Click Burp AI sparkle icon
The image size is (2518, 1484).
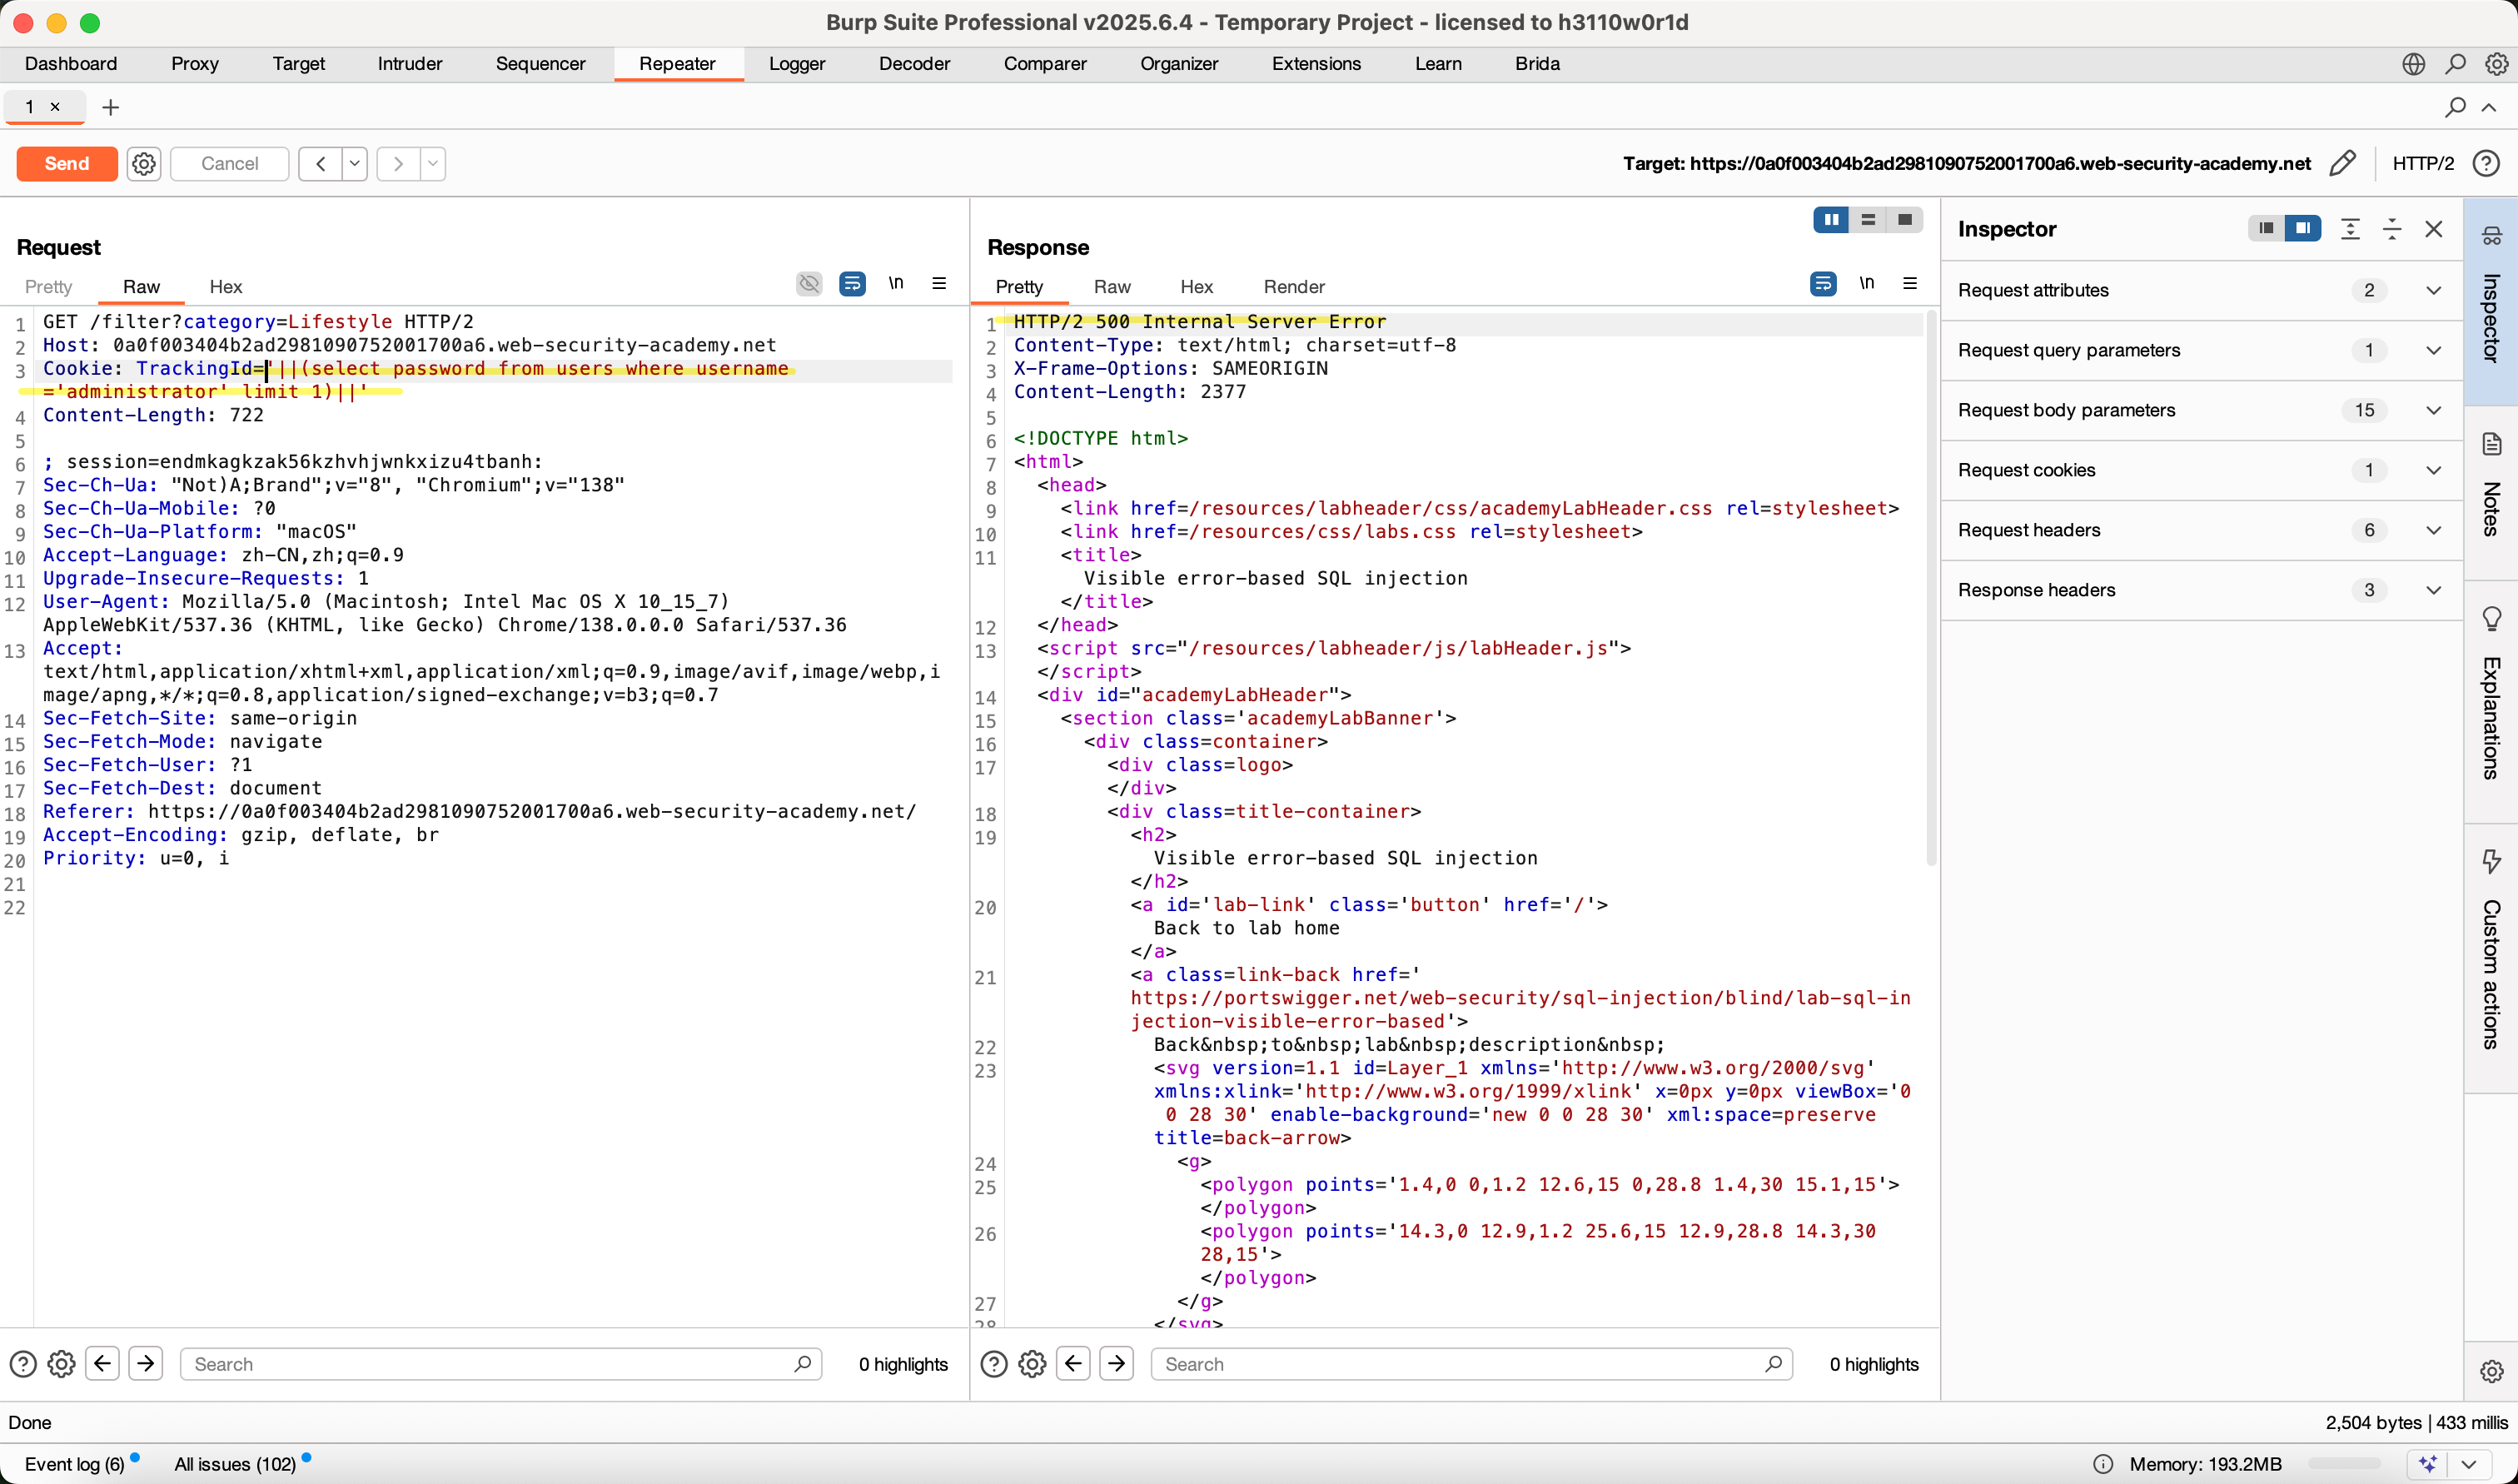(2429, 1464)
